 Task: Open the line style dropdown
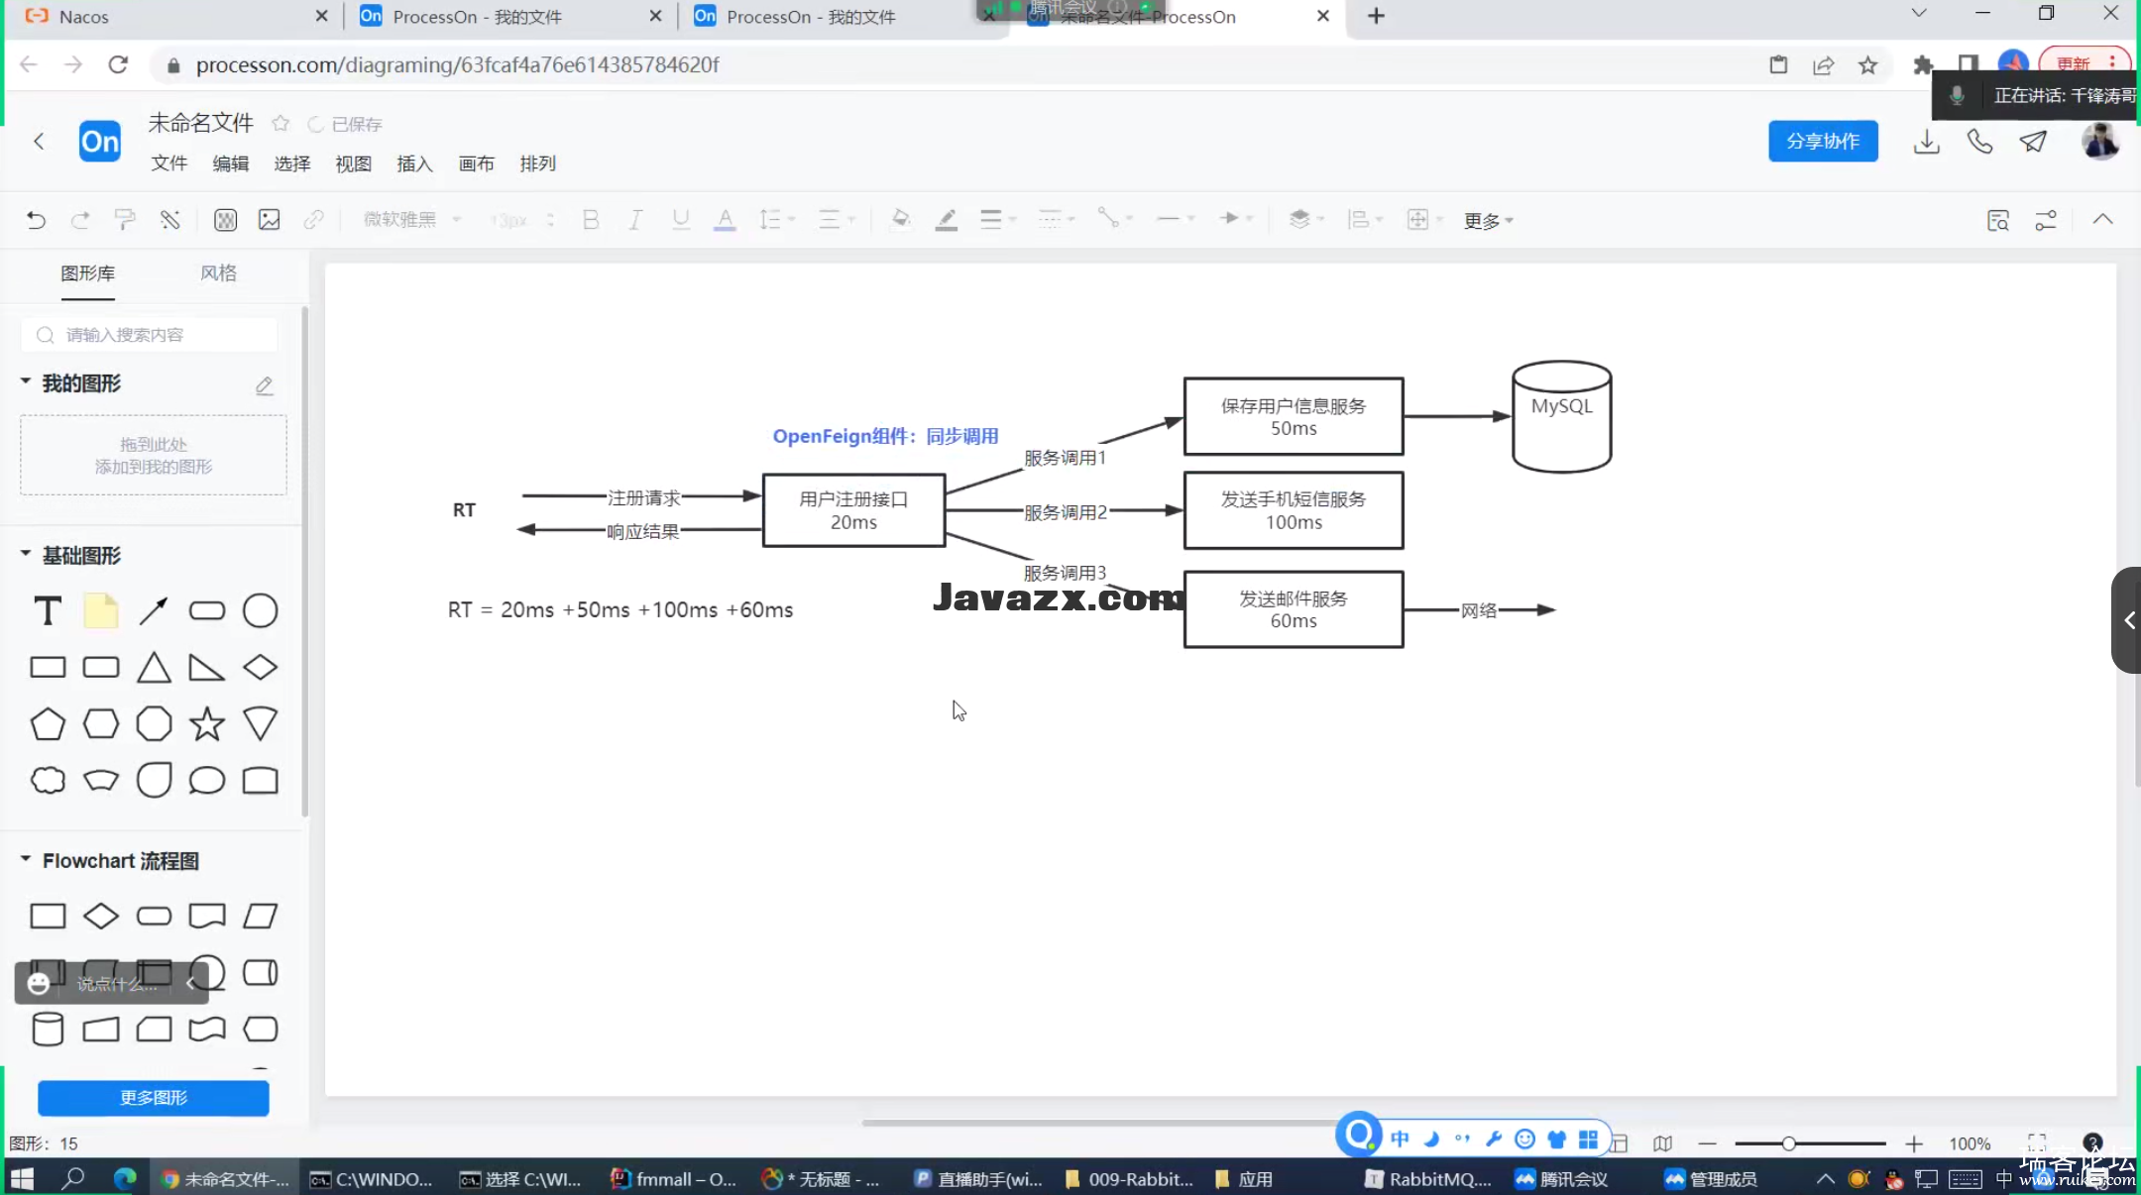[x=1056, y=220]
